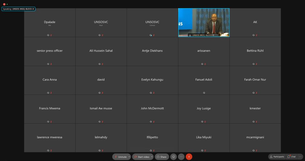Open the Participants panel

tap(277, 157)
